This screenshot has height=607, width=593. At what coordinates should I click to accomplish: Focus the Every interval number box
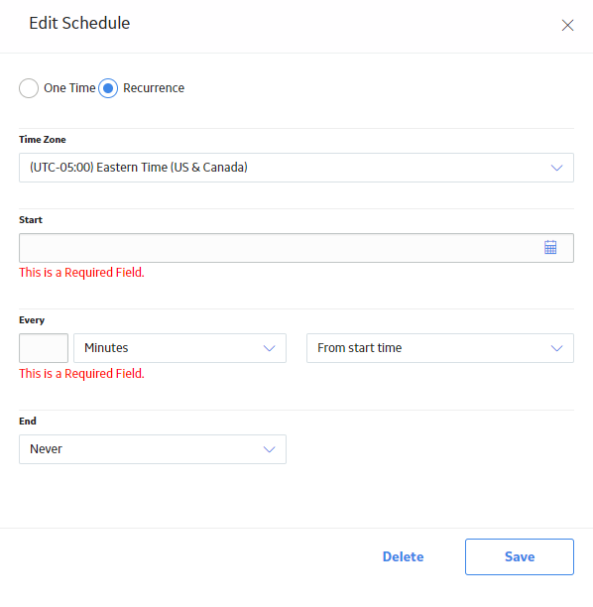[44, 348]
